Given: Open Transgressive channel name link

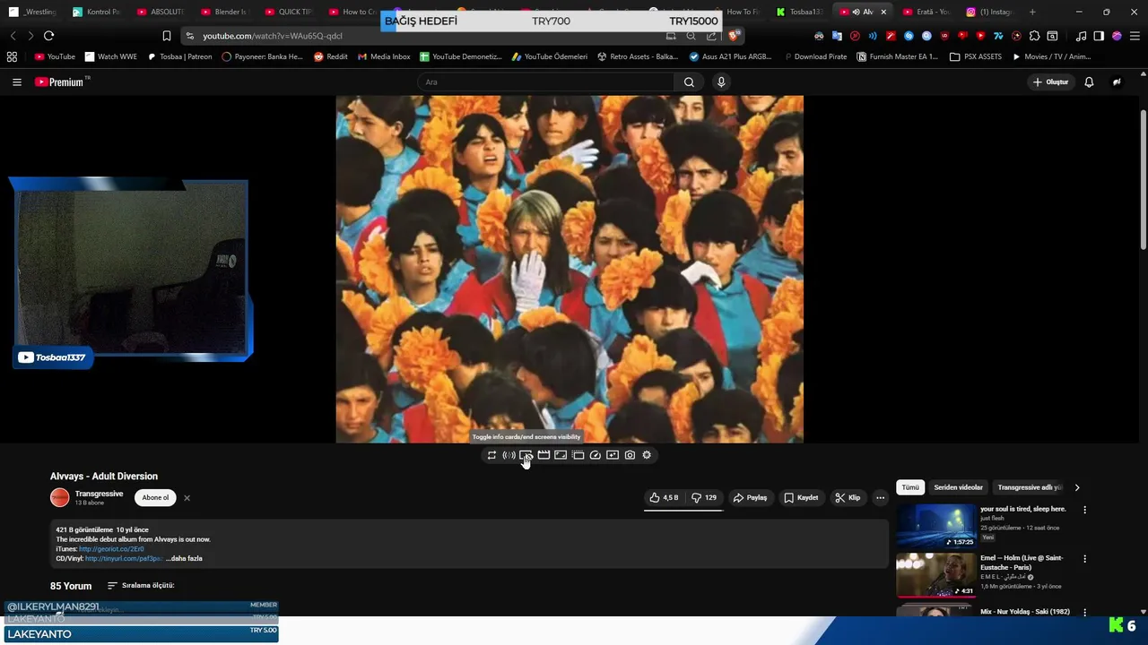Looking at the screenshot, I should pos(99,494).
